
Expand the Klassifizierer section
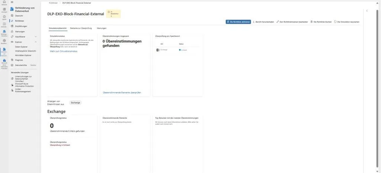pyautogui.click(x=35, y=37)
